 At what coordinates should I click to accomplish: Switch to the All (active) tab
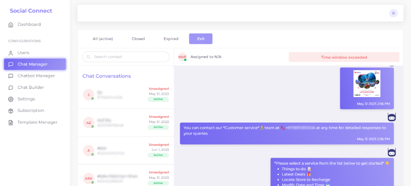(103, 39)
